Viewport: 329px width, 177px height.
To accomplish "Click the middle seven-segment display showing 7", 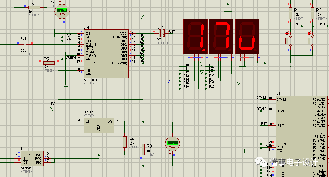I will 221,36.
